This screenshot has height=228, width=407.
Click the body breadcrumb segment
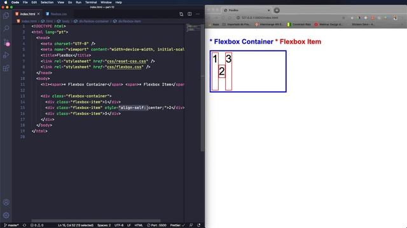pos(64,21)
